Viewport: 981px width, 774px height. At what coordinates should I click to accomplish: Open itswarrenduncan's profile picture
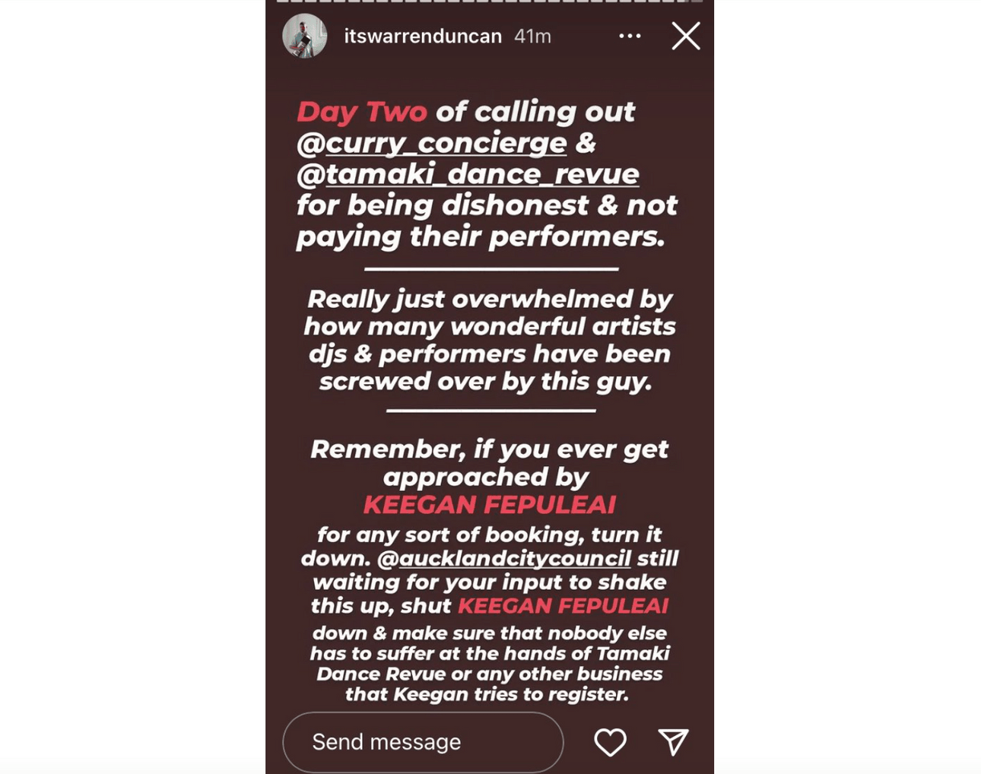[305, 36]
